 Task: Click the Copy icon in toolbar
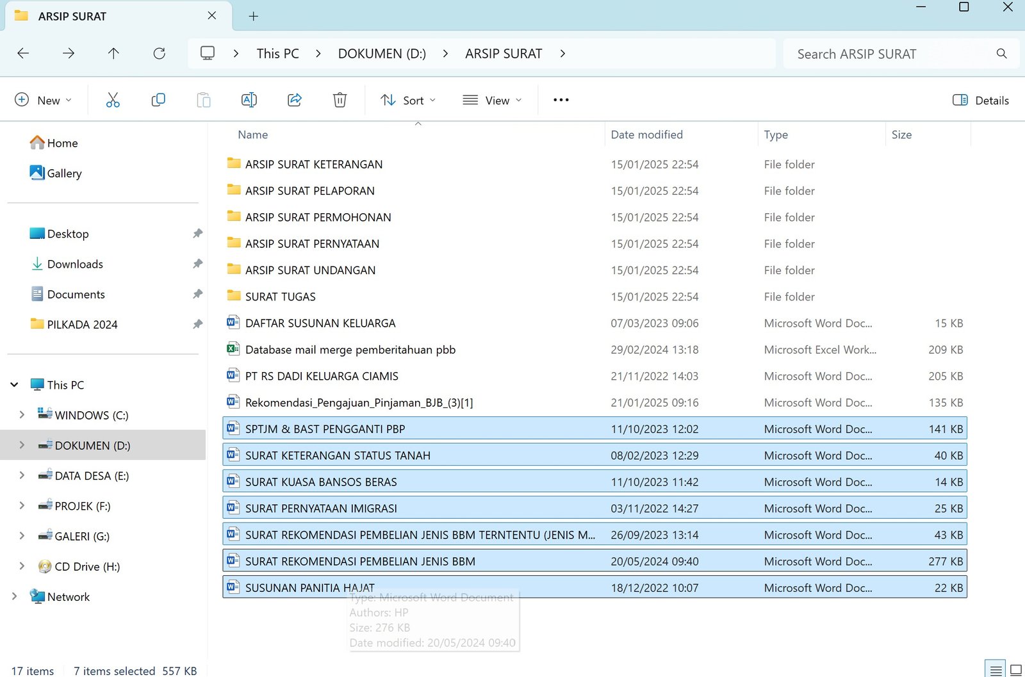(158, 100)
